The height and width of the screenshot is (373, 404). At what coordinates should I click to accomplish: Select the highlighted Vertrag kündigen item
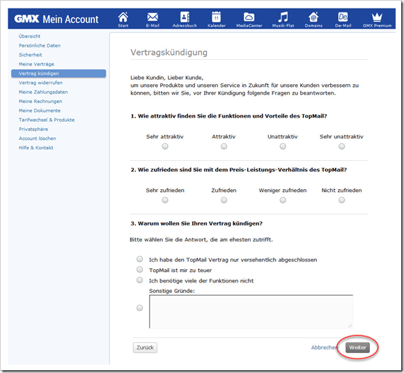(x=59, y=73)
